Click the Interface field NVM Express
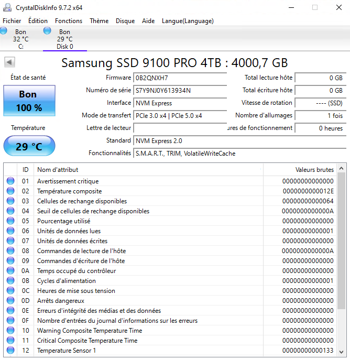This screenshot has height=360, width=350. pos(180,103)
